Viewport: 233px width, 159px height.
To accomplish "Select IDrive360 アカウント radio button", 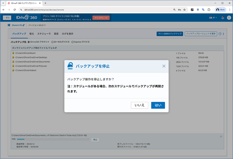I will pos(29,42).
